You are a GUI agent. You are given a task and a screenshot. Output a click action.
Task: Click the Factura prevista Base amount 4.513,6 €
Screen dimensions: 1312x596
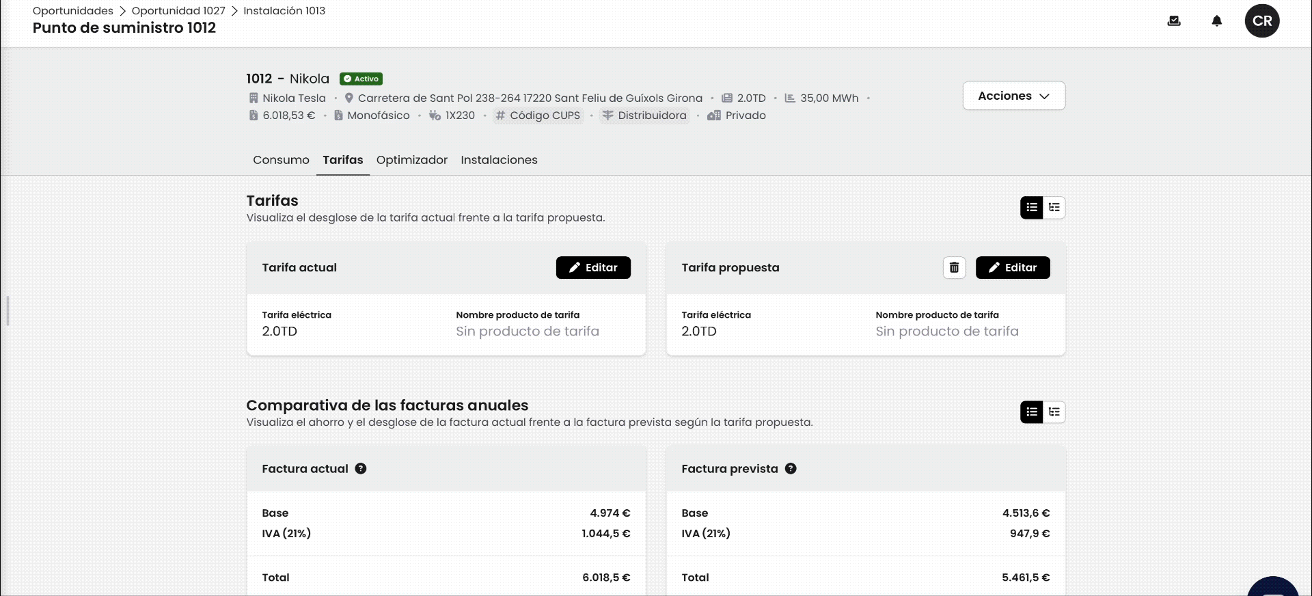tap(1026, 513)
